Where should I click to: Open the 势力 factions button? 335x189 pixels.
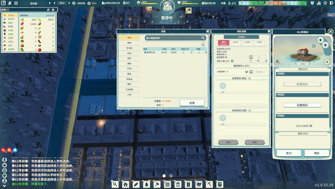[289, 153]
